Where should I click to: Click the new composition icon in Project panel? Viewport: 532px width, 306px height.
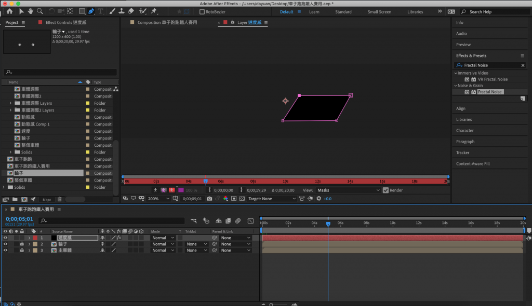pos(24,199)
